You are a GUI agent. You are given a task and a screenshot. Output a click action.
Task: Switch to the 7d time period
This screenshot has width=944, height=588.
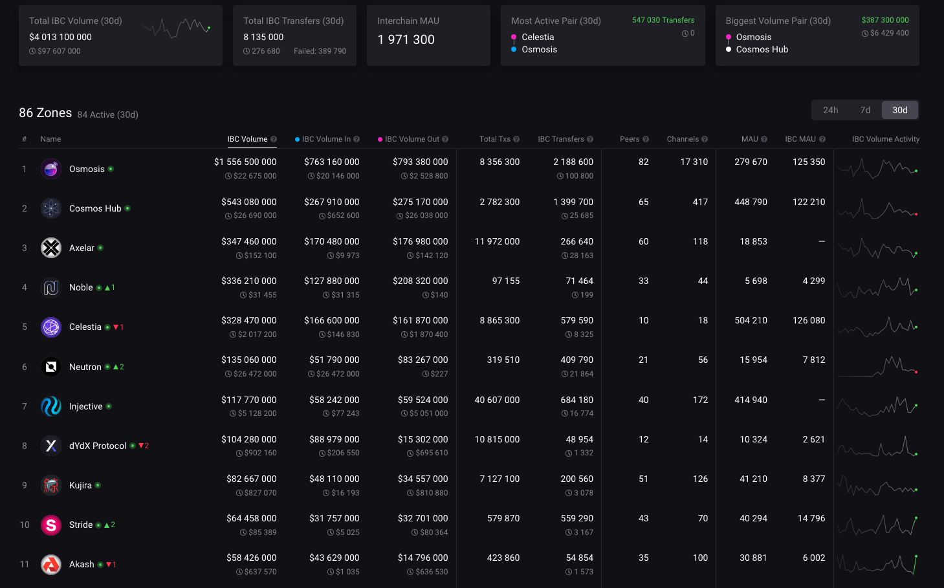point(865,110)
